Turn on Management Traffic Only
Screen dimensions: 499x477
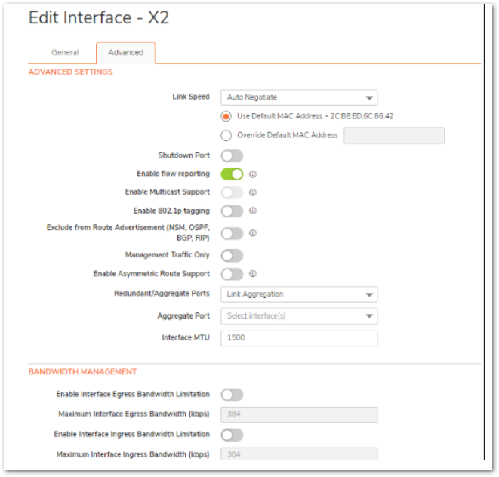232,256
